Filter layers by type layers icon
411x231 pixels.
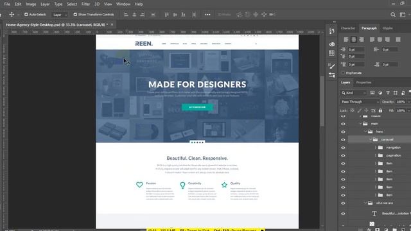pyautogui.click(x=388, y=92)
